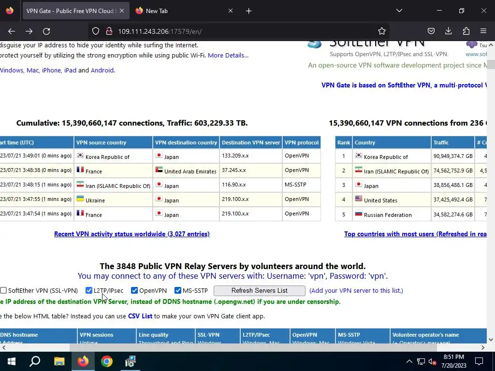Click the VPN protocol column header
This screenshot has width=495, height=371.
302,143
